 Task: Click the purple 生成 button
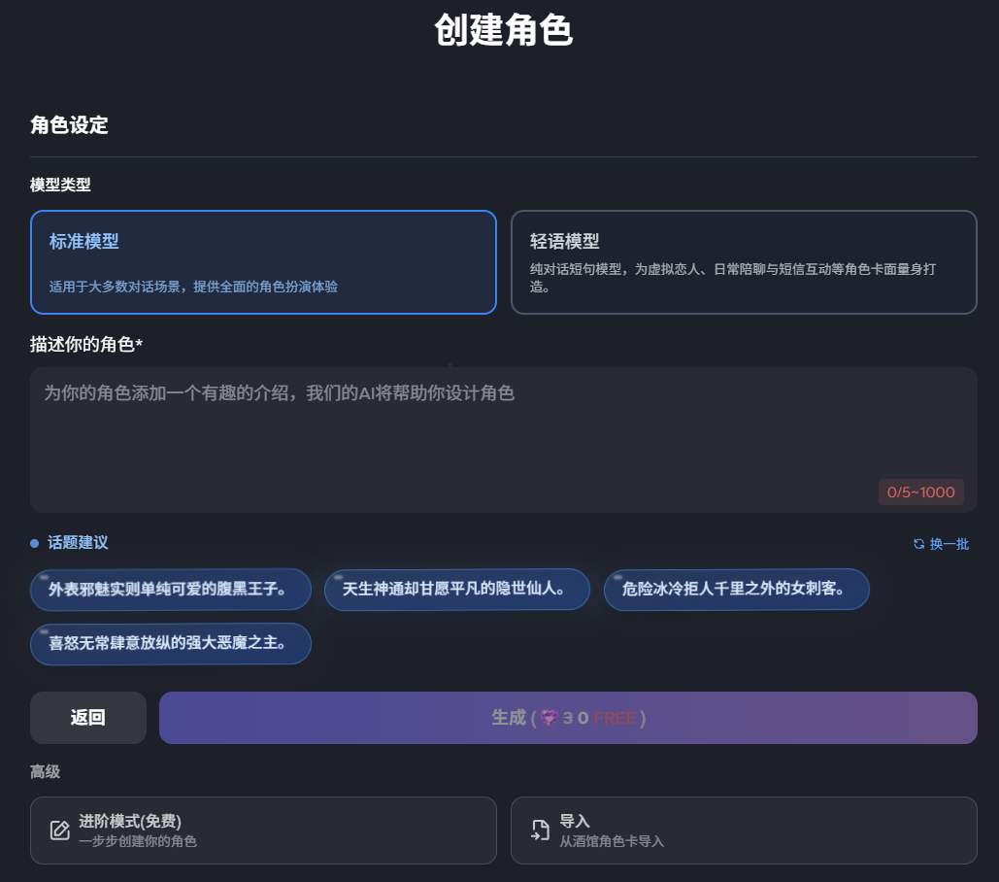[568, 718]
